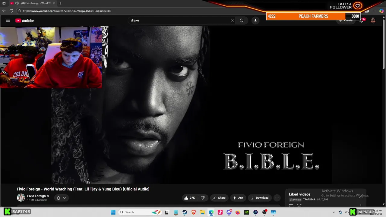The height and width of the screenshot is (217, 386).
Task: Click the TRAPST4R playlist owner link
Action: [309, 200]
